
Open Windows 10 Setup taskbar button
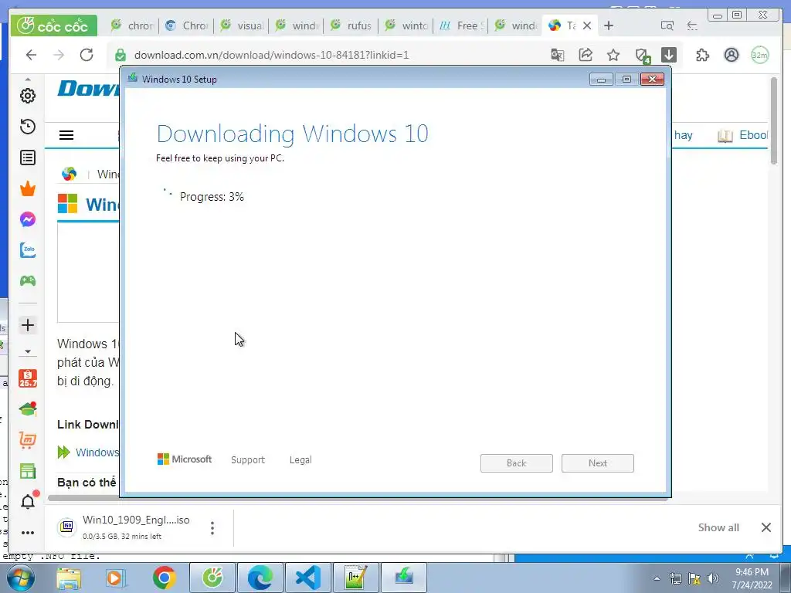pyautogui.click(x=404, y=578)
